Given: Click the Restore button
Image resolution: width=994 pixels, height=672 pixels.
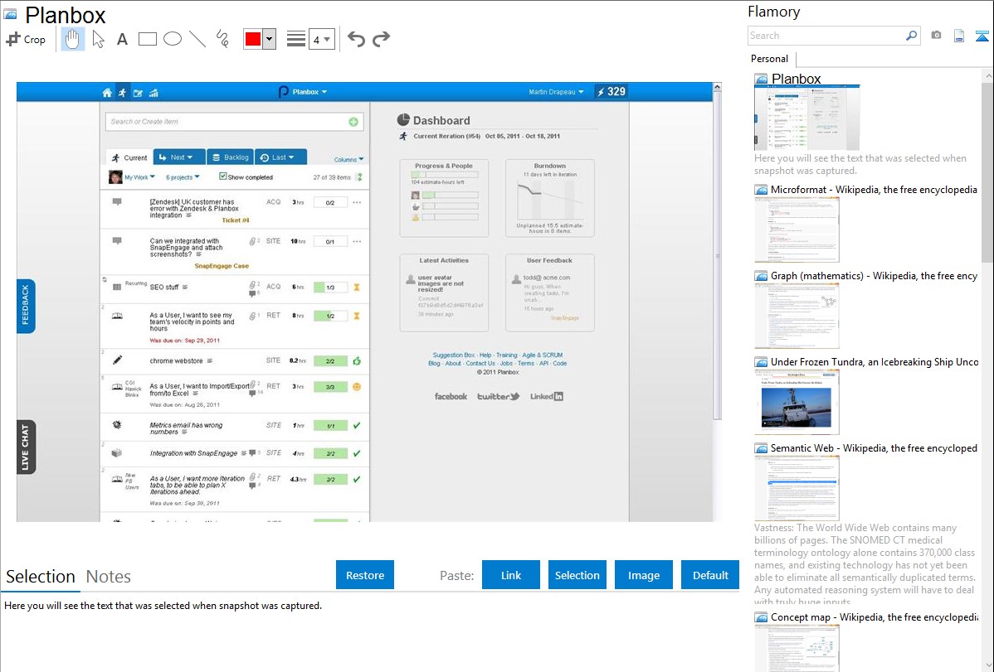Looking at the screenshot, I should (365, 575).
